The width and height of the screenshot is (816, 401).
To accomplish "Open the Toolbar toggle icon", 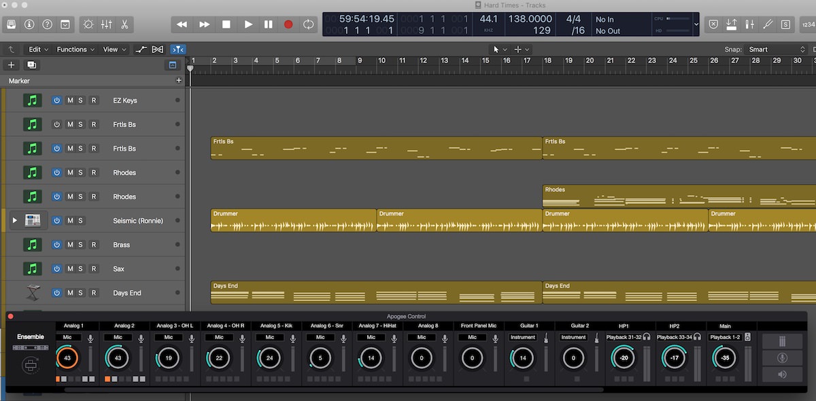I will [65, 24].
